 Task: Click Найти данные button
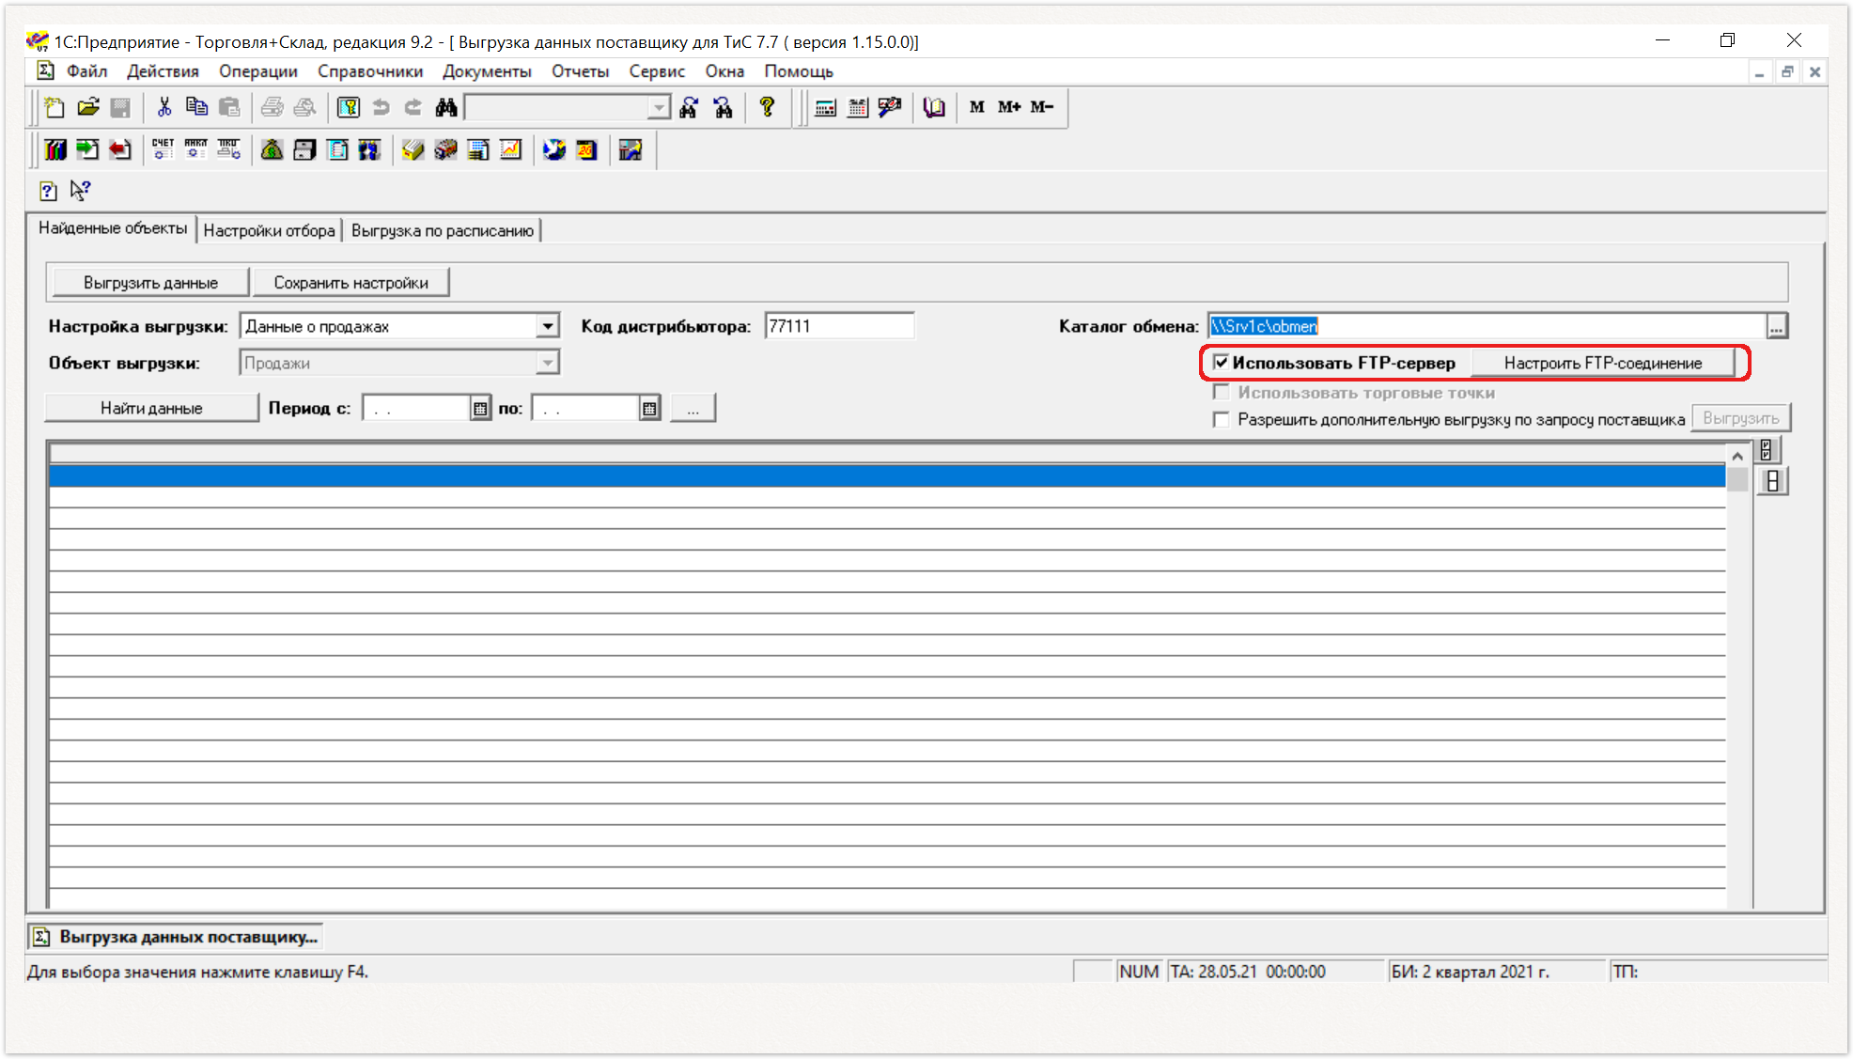pyautogui.click(x=151, y=408)
